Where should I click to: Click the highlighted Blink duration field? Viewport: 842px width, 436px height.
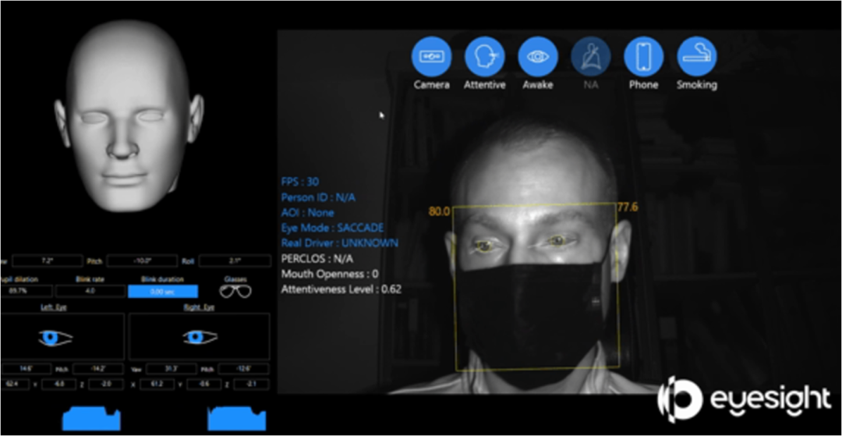[163, 292]
